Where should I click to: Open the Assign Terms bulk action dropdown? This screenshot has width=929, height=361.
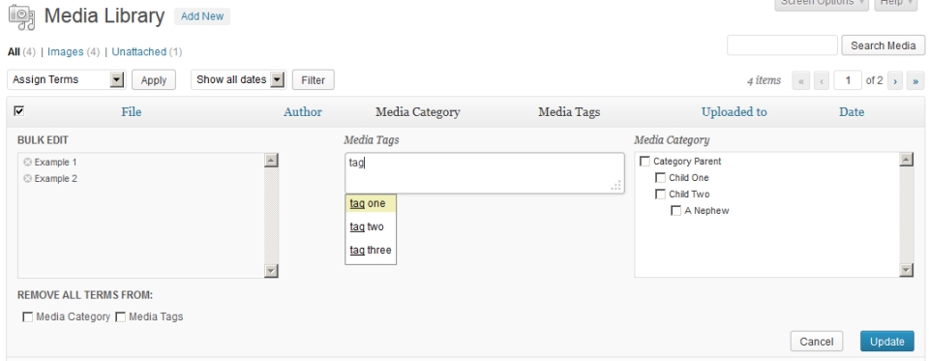click(x=67, y=80)
